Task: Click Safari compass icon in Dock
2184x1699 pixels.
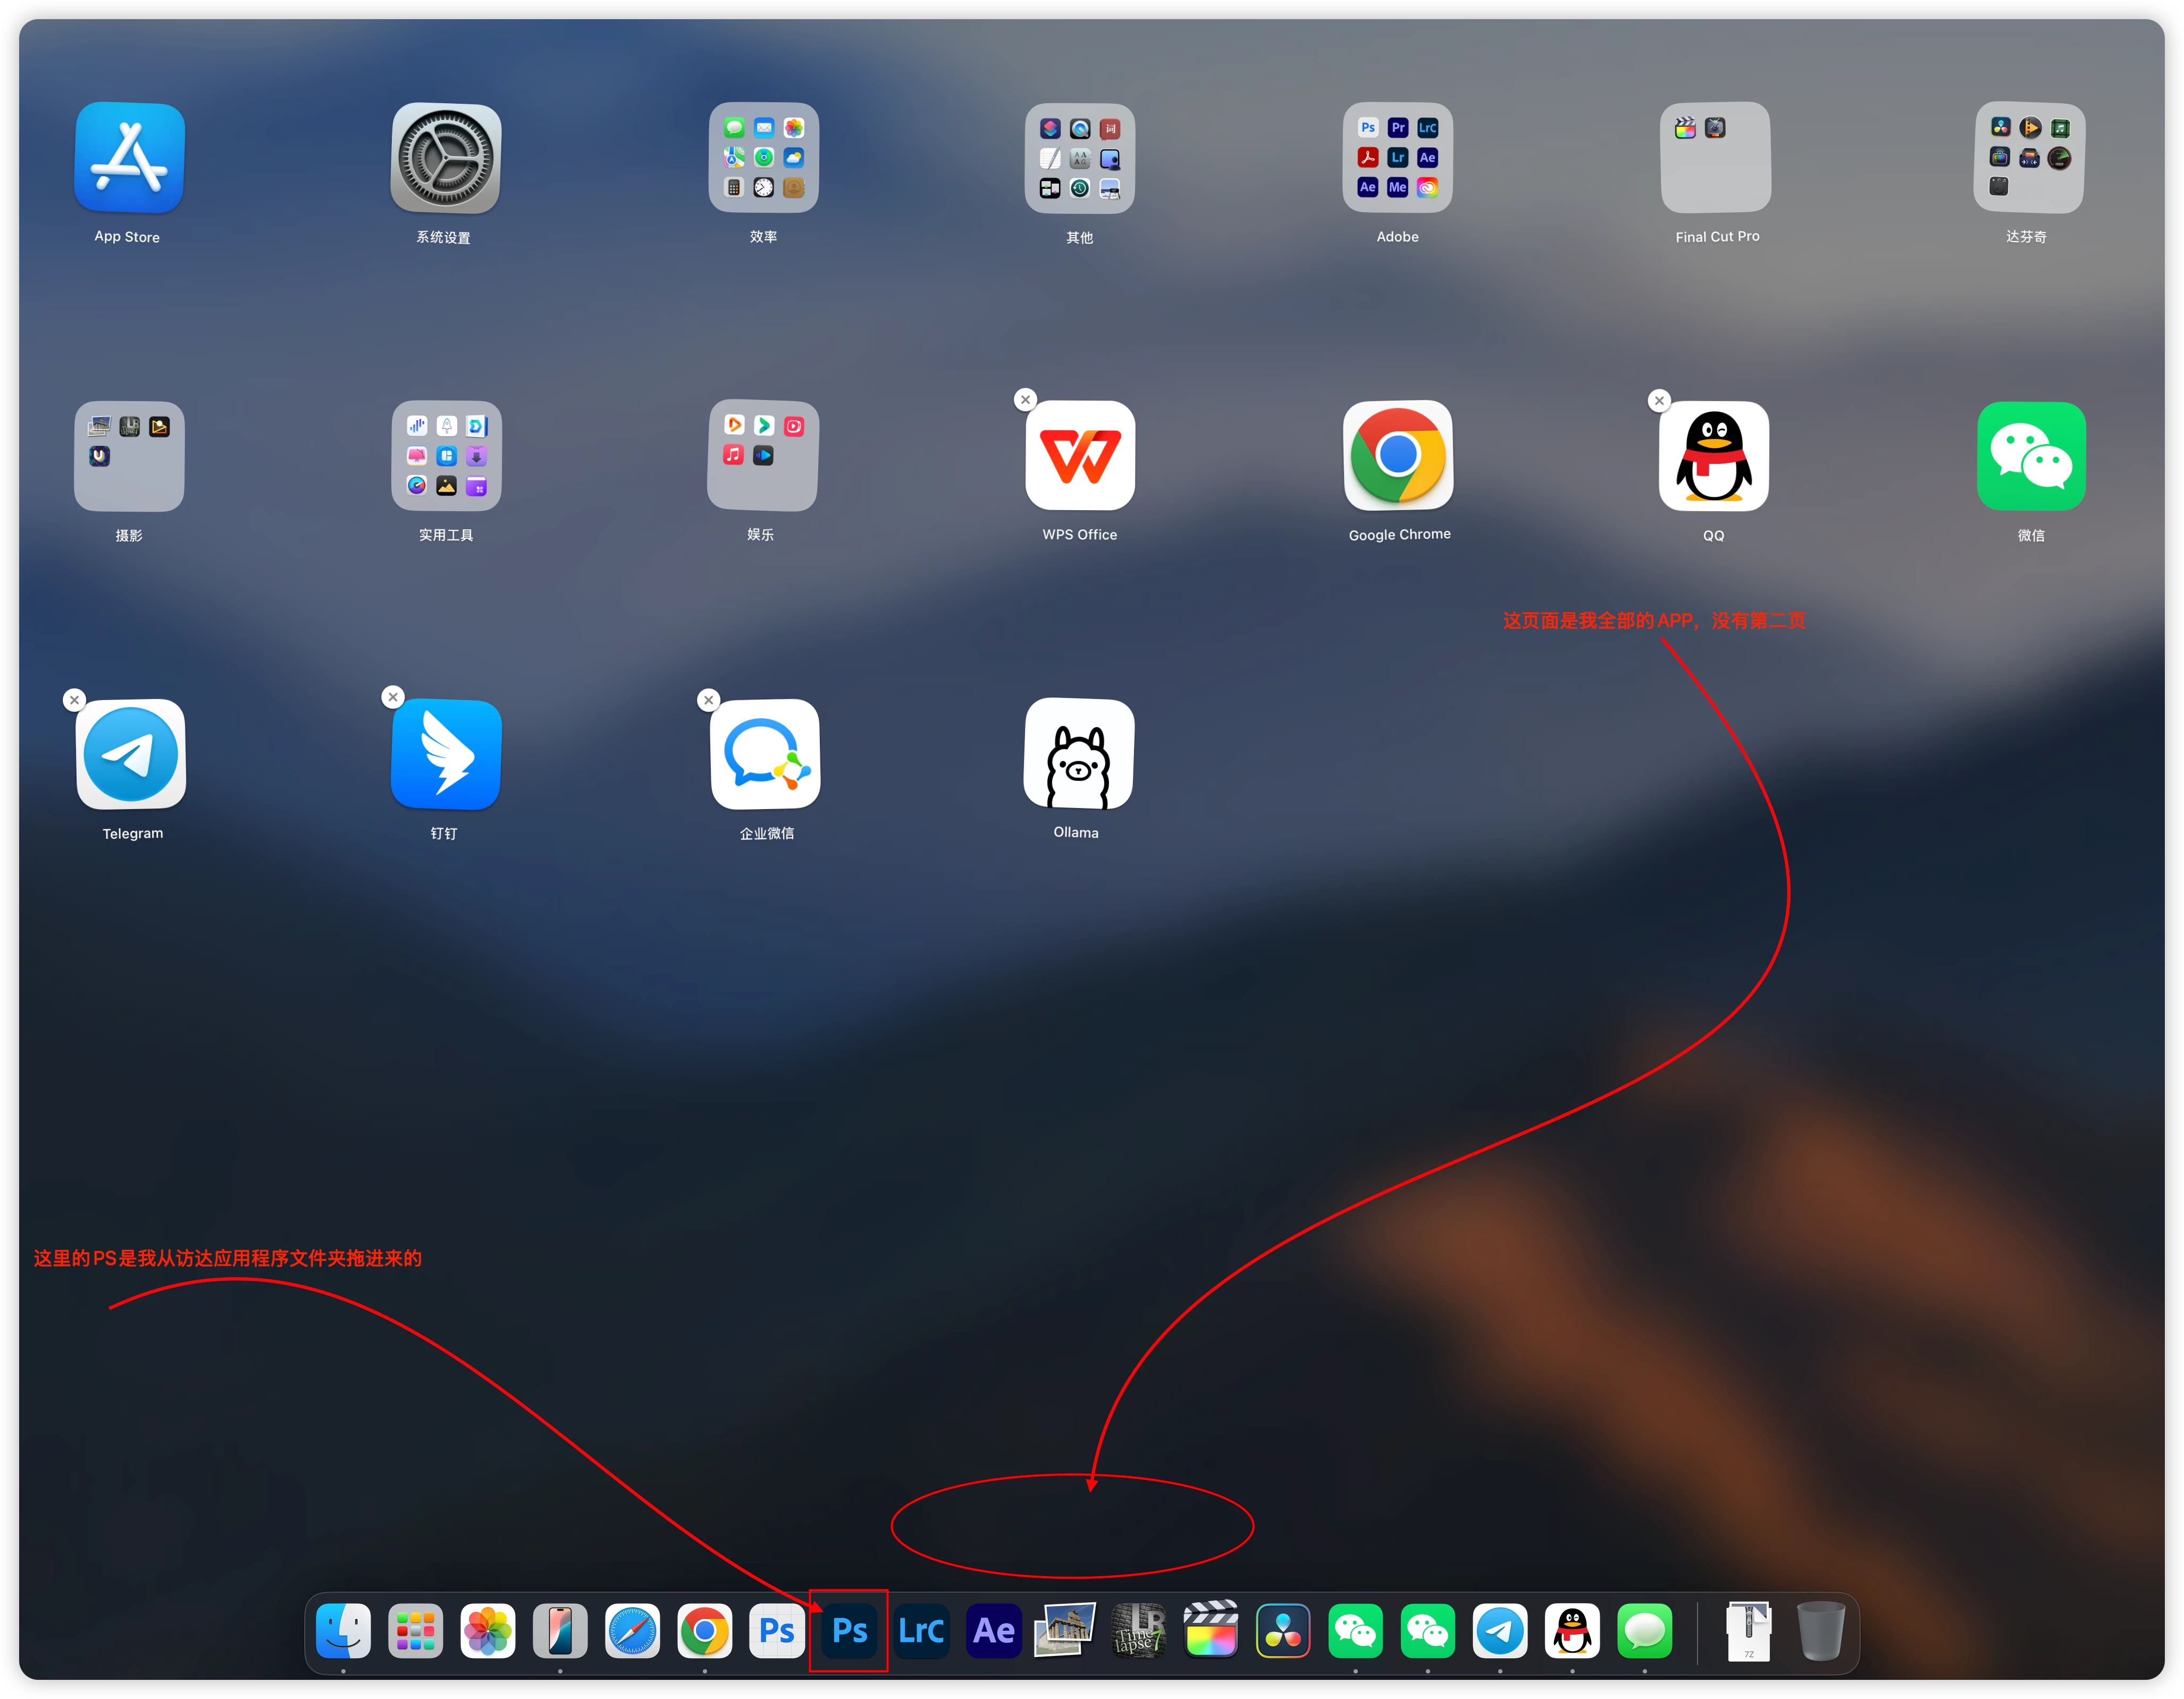Action: [x=632, y=1631]
